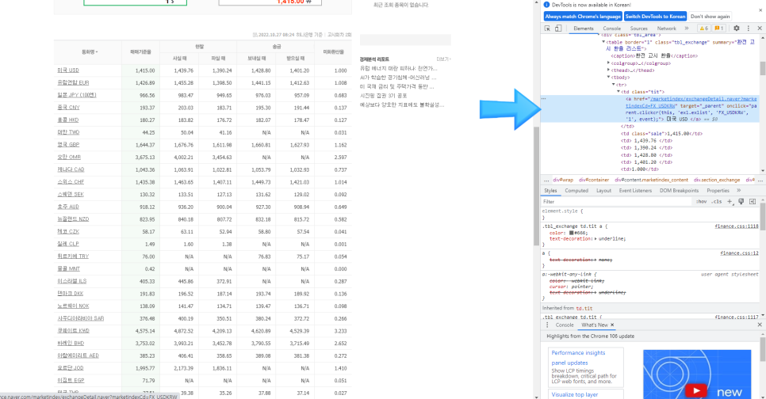
Task: Show more DevTools panels chevron
Action: [x=687, y=28]
